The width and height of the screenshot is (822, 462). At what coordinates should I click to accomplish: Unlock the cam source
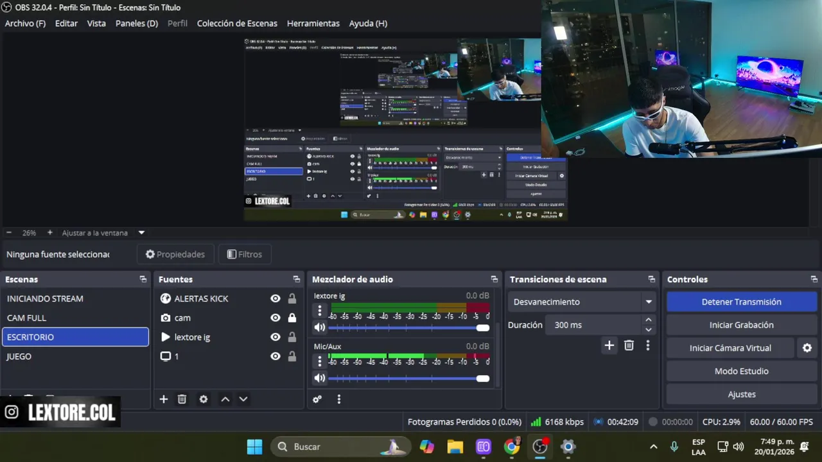(x=292, y=318)
